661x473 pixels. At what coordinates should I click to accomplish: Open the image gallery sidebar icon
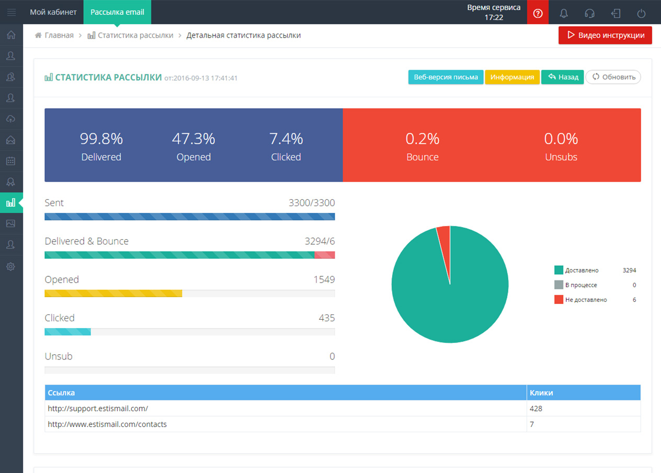(11, 223)
